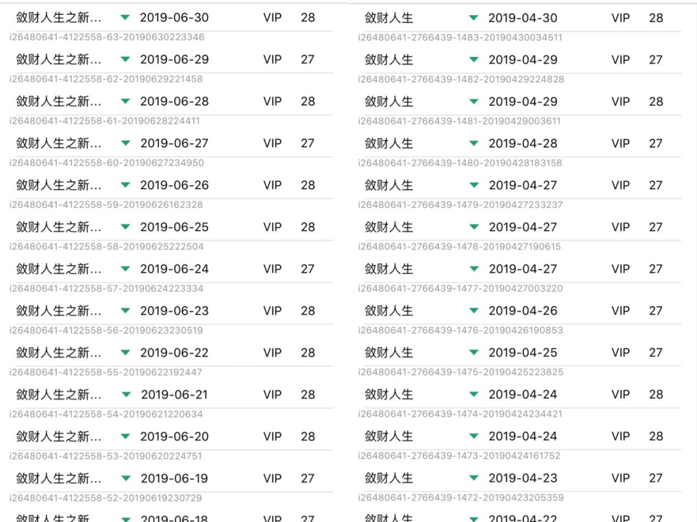
Task: Expand the green arrow beside 2019-06-30
Action: pyautogui.click(x=126, y=18)
